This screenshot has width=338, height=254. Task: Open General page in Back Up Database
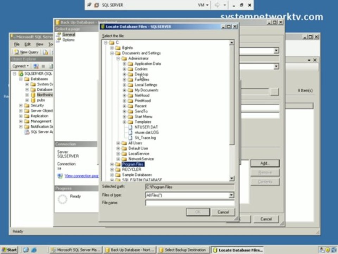click(x=69, y=35)
